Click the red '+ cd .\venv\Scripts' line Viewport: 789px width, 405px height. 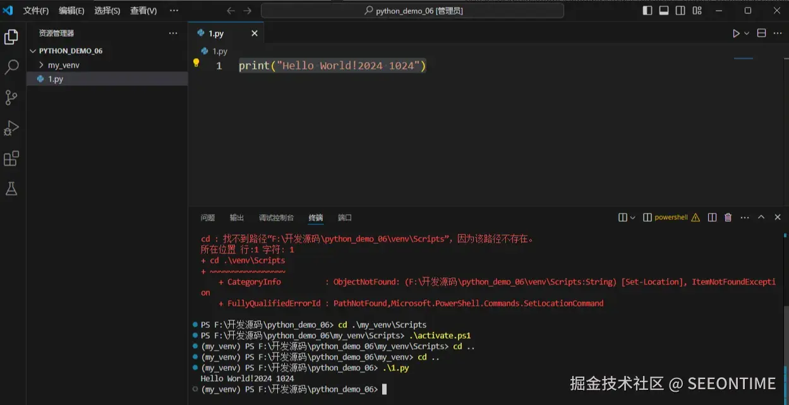click(x=243, y=260)
